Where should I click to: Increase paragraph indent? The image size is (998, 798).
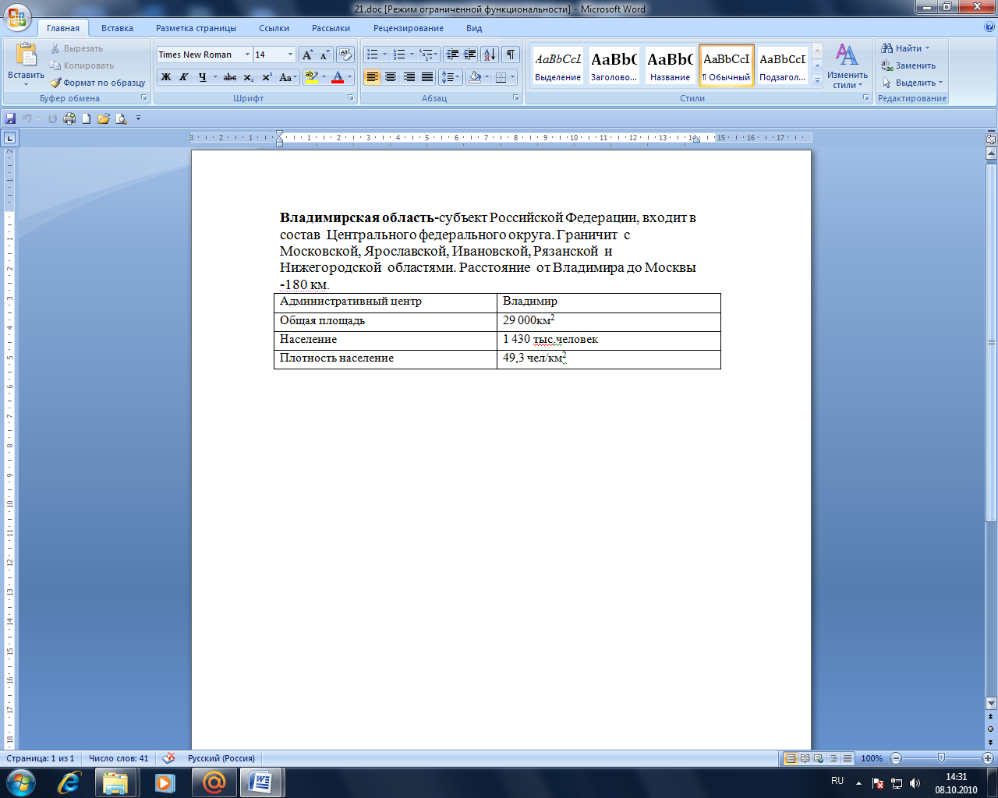pos(469,55)
